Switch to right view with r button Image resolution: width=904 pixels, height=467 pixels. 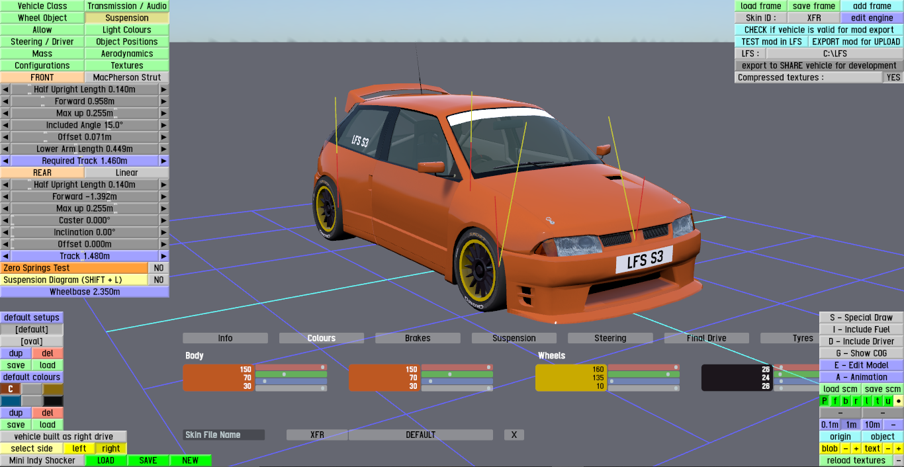point(856,401)
